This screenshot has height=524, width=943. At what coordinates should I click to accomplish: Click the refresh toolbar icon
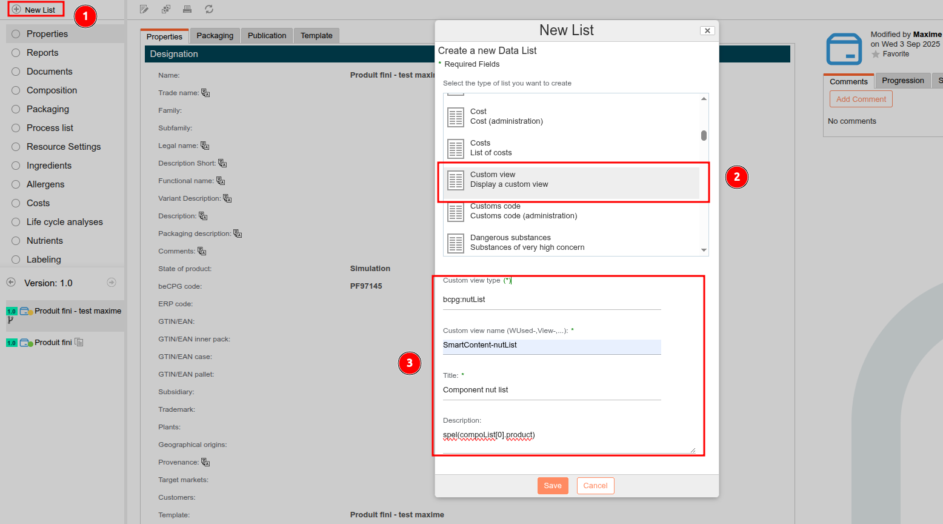pyautogui.click(x=209, y=9)
